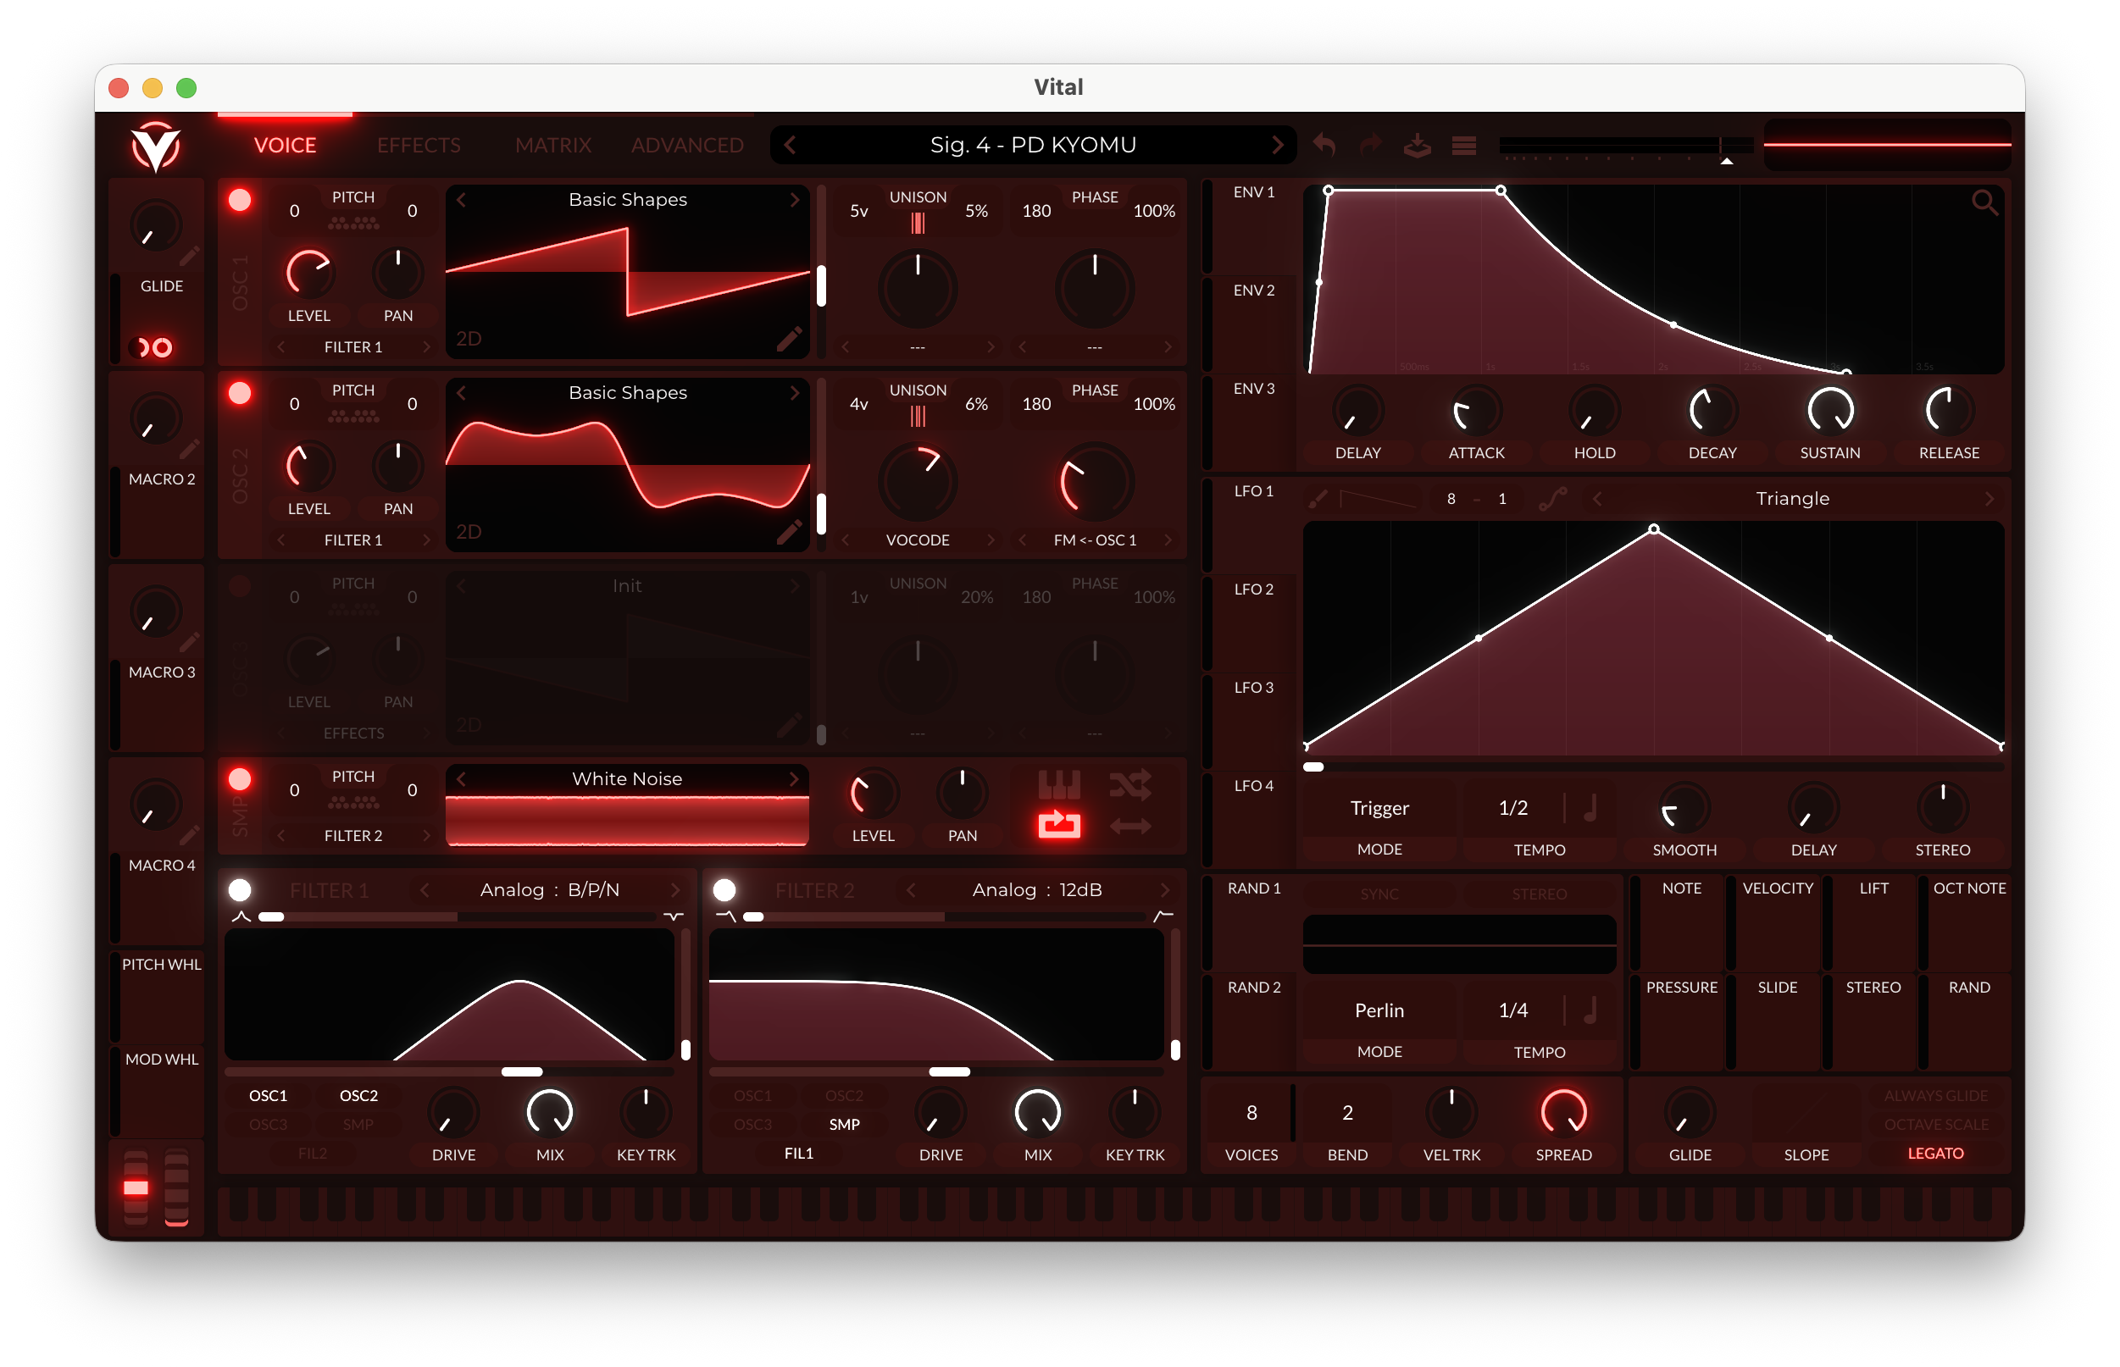
Task: Edit the OSC 1 wavetable with pencil icon
Action: coord(788,338)
